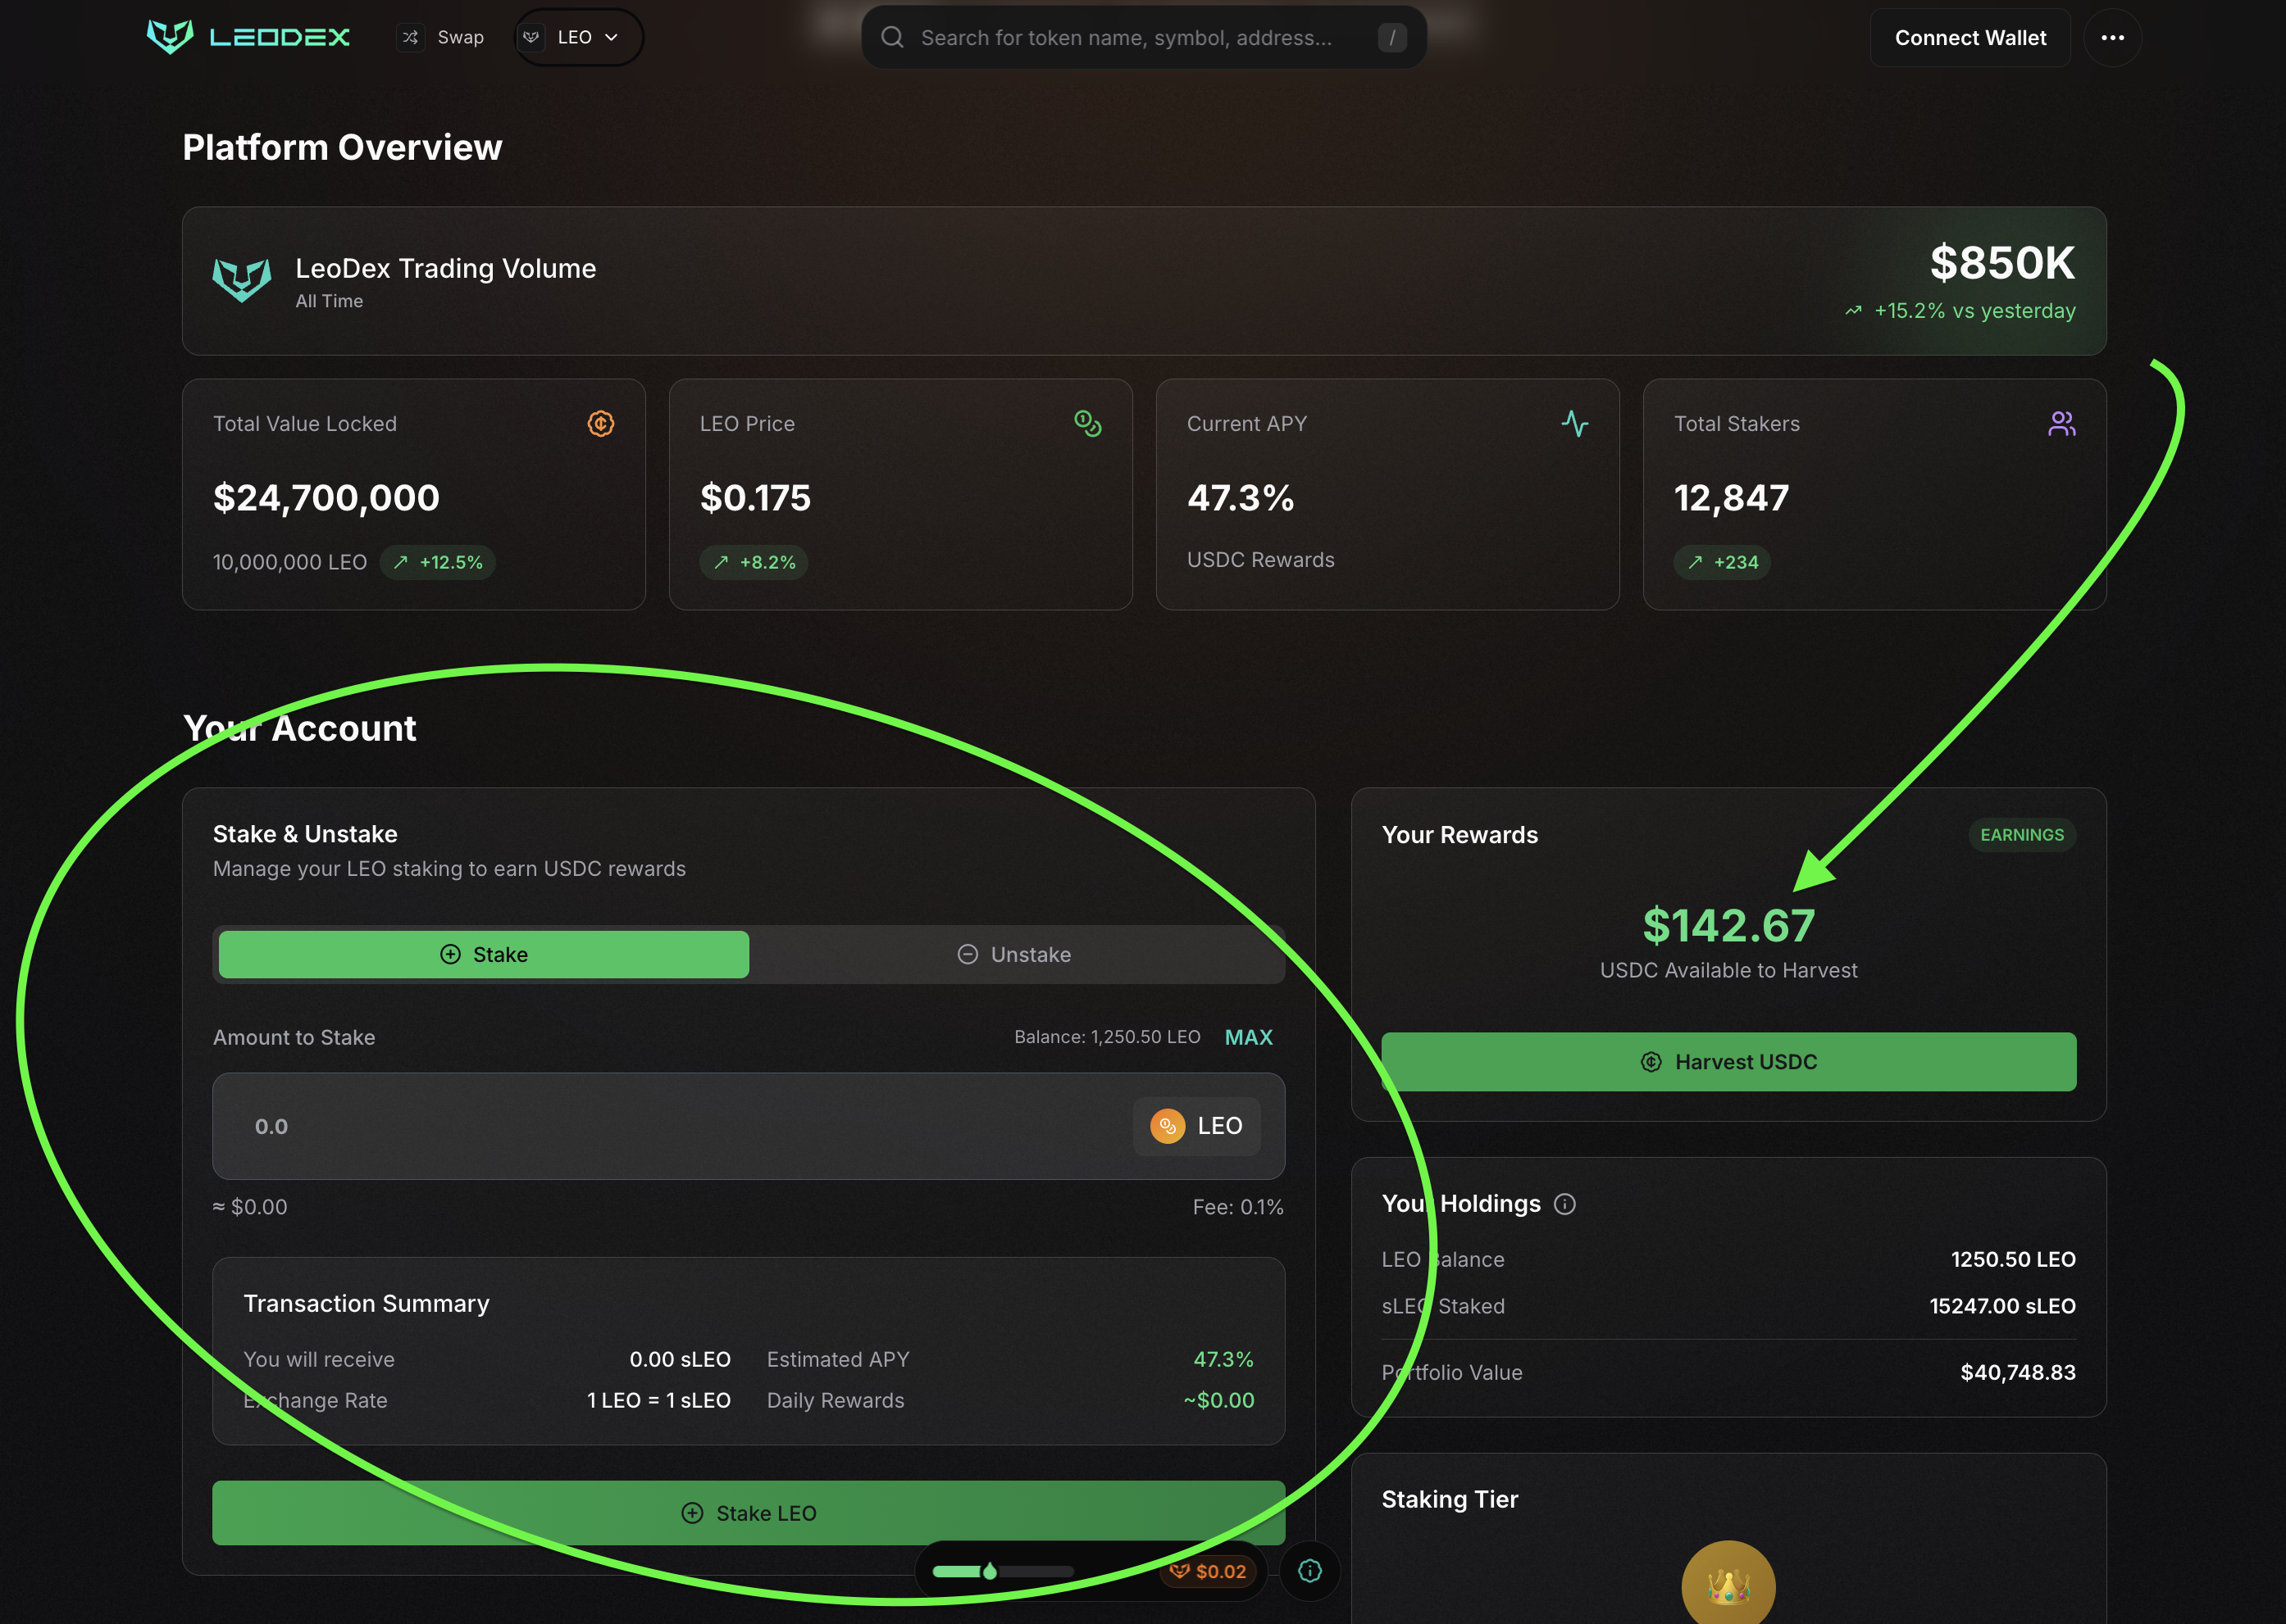Viewport: 2286px width, 1624px height.
Task: Click the coin icon on Harvest USDC button
Action: (x=1651, y=1062)
